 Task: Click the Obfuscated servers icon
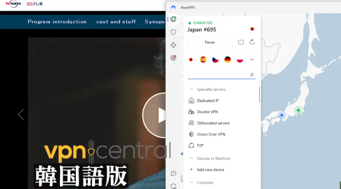coord(191,123)
